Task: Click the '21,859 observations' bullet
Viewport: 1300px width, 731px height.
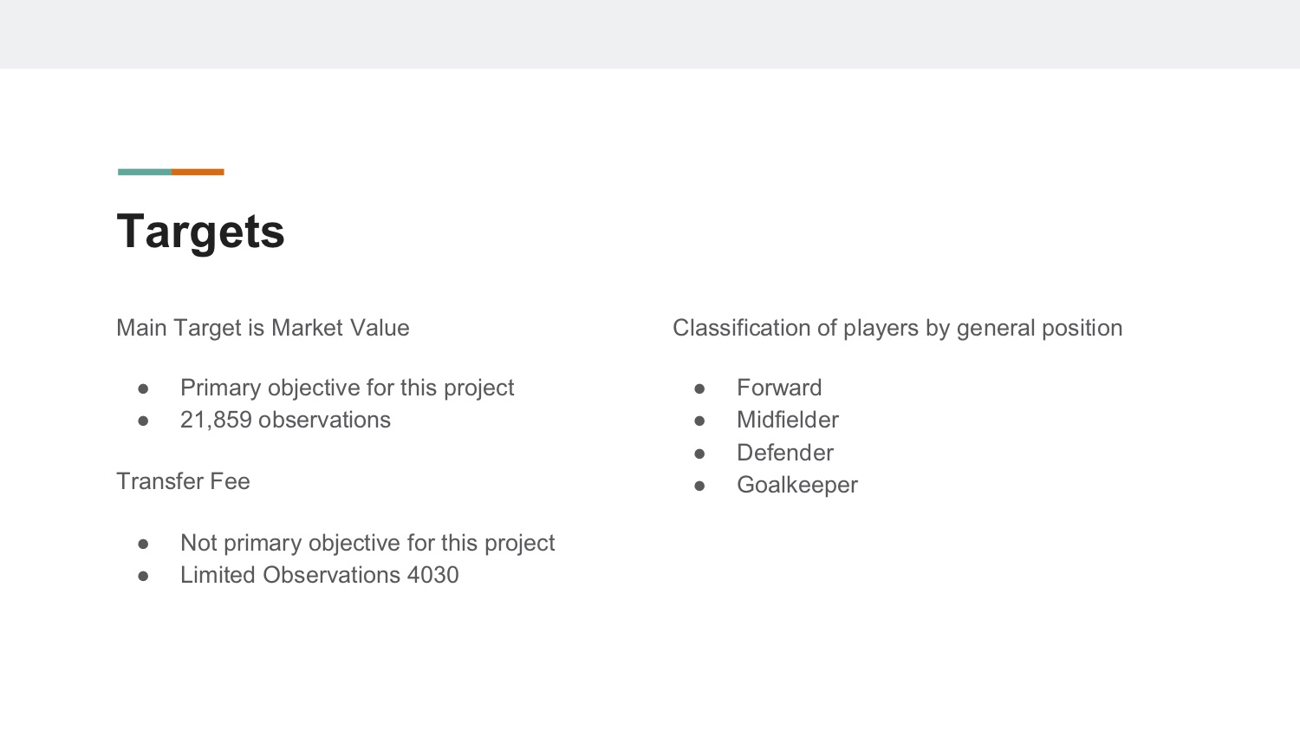Action: [x=285, y=420]
